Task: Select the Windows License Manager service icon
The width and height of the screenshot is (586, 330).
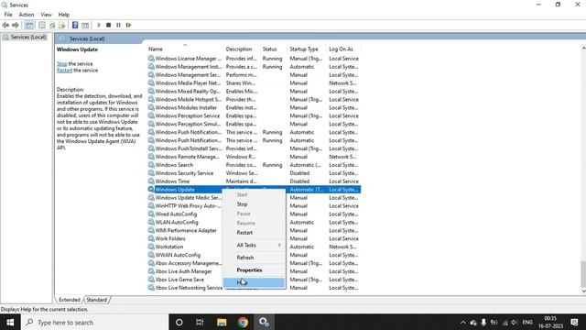Action: click(151, 59)
